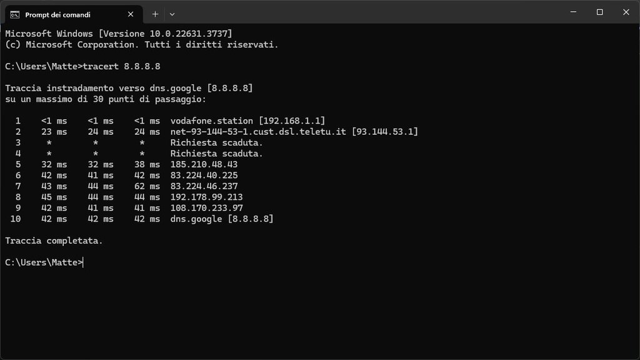The width and height of the screenshot is (640, 360).
Task: Expand the new tab profiles dropdown chevron
Action: pyautogui.click(x=172, y=14)
